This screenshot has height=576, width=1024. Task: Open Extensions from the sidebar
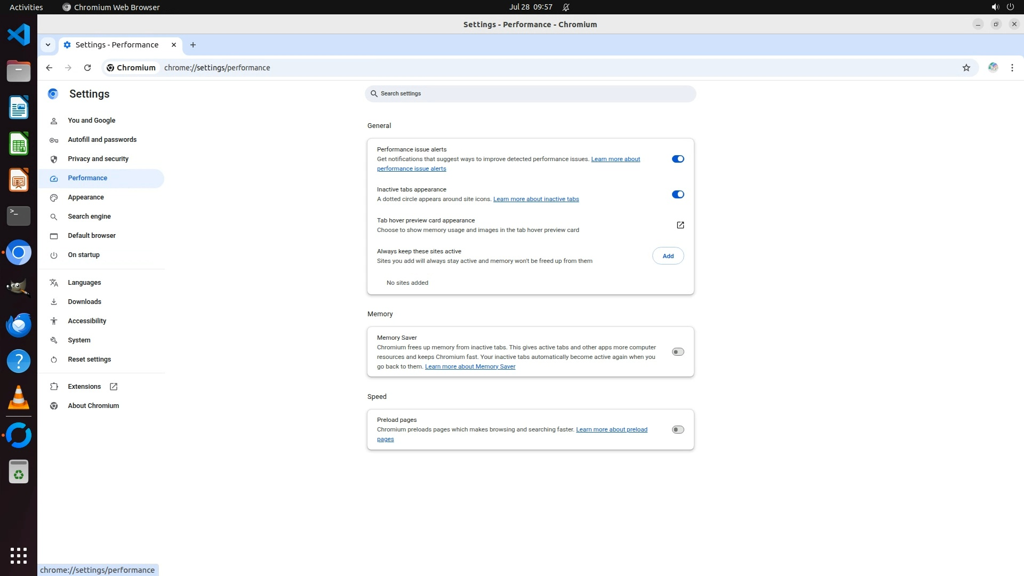coord(84,387)
